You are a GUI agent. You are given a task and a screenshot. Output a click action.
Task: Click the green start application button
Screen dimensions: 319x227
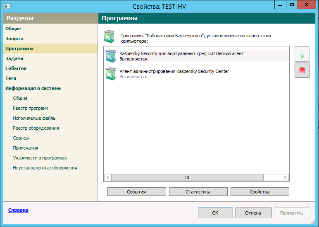click(302, 54)
